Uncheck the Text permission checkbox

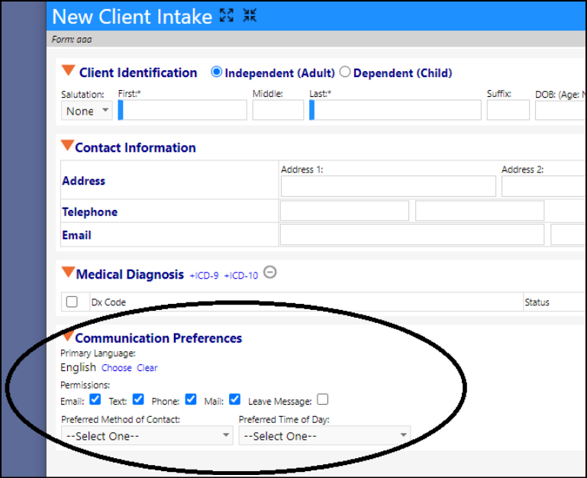(x=138, y=399)
